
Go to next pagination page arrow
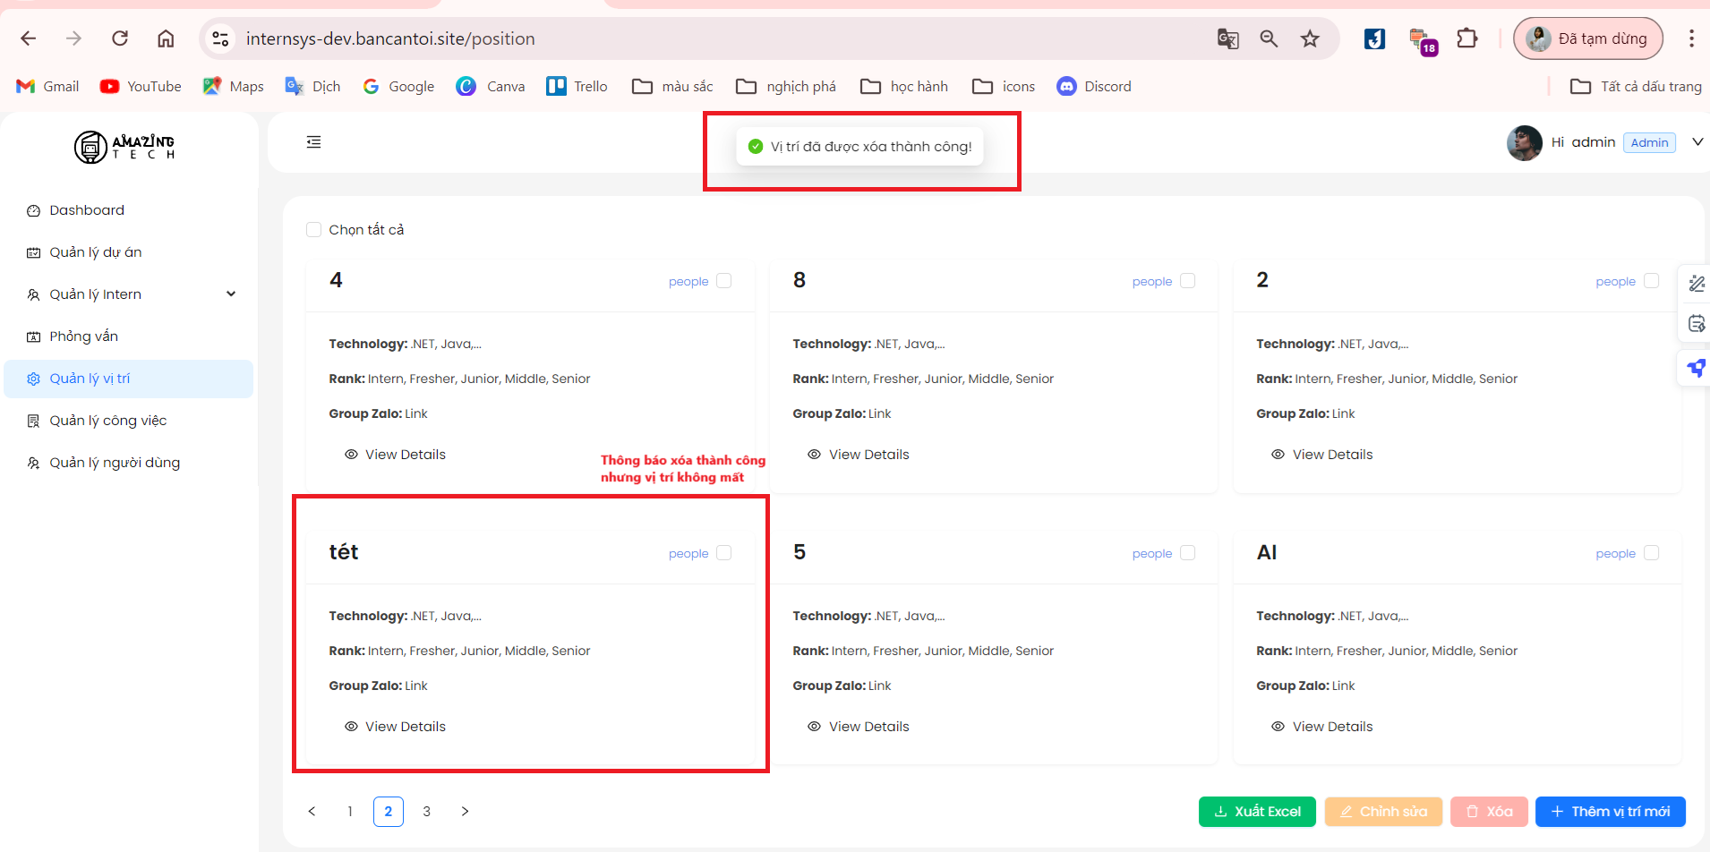tap(465, 812)
